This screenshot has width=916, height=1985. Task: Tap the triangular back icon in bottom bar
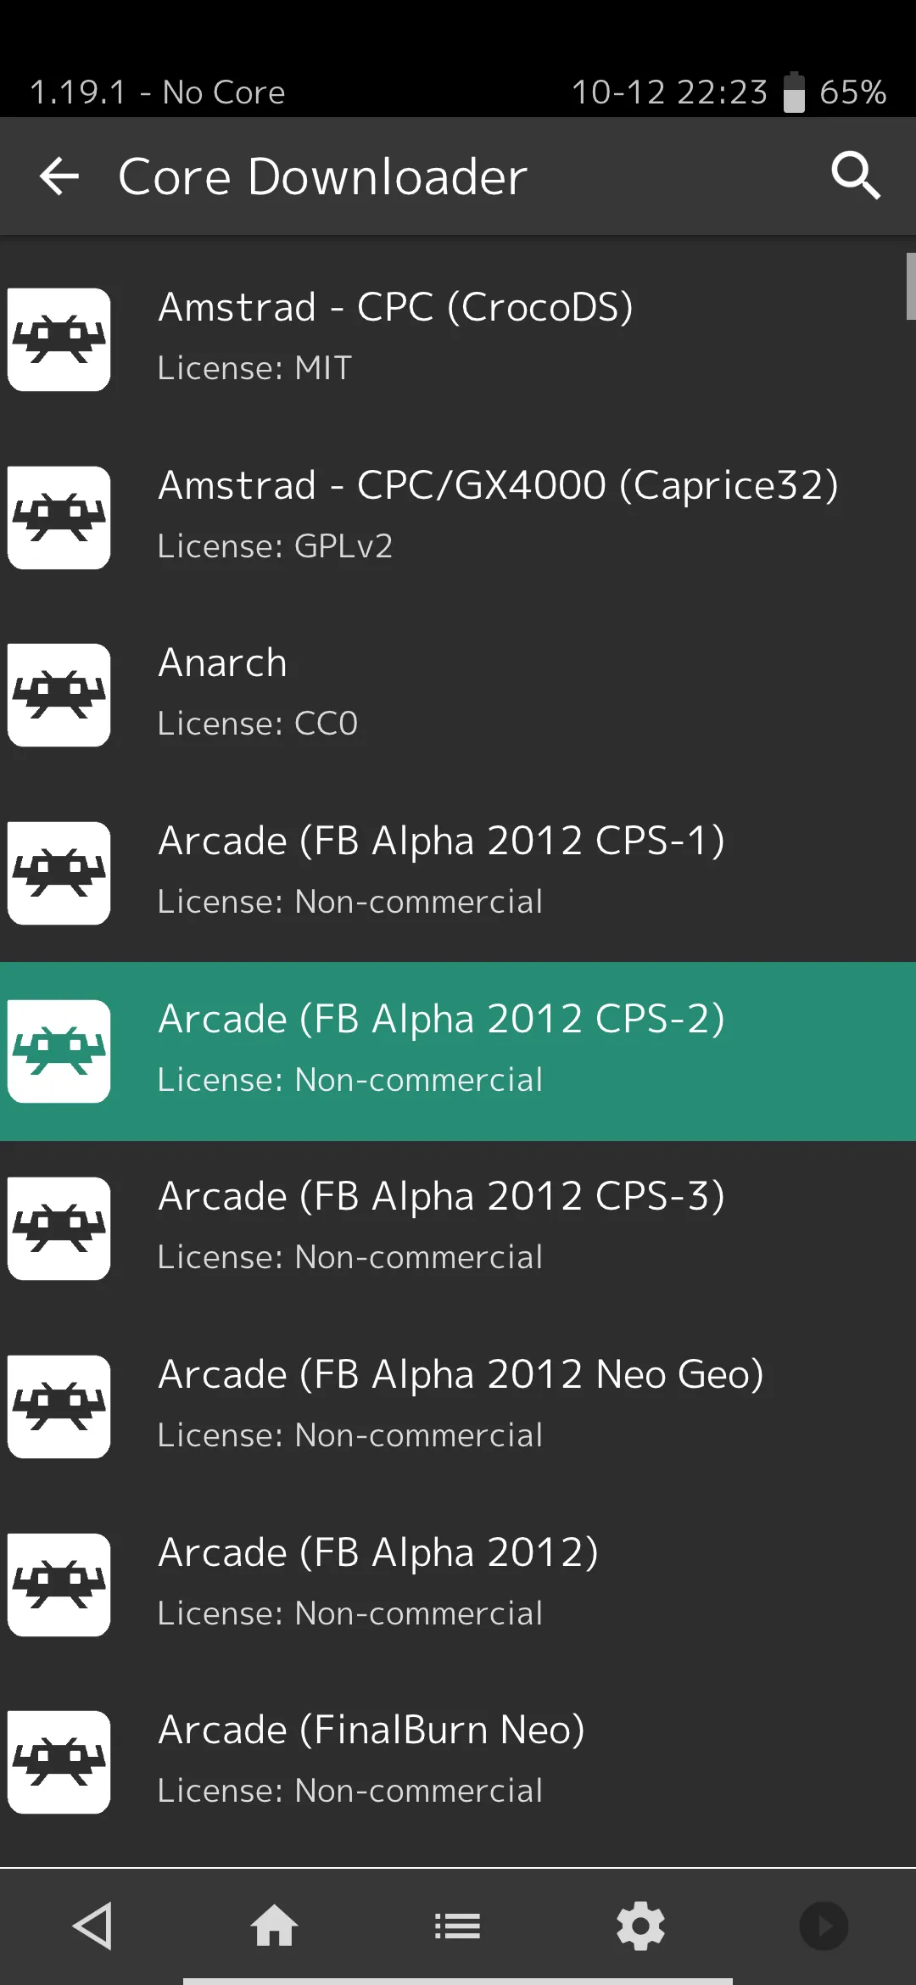92,1926
